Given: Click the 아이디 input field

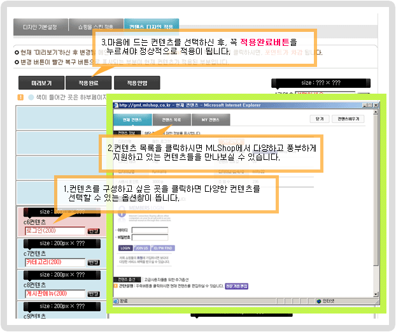Looking at the screenshot, I should 149,229.
